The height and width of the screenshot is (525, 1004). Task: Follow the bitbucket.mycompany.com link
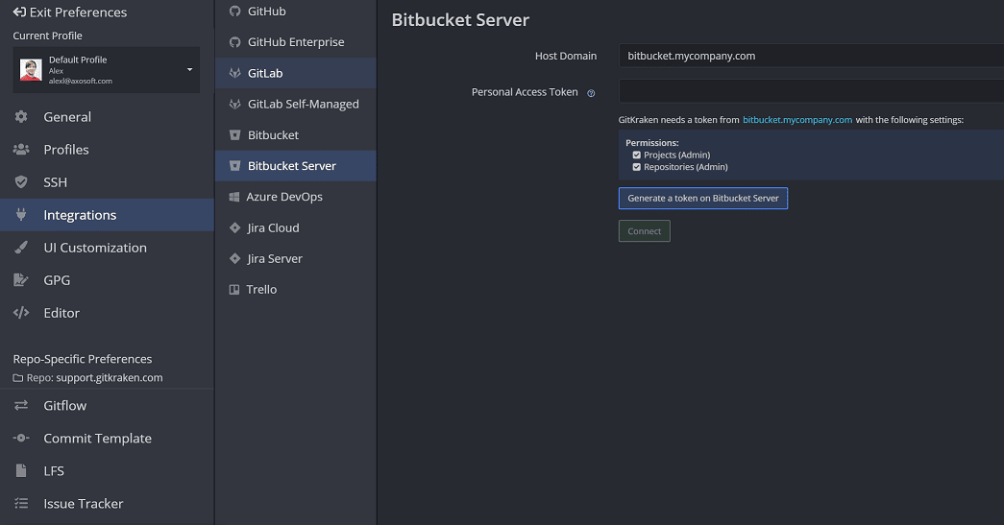(796, 120)
